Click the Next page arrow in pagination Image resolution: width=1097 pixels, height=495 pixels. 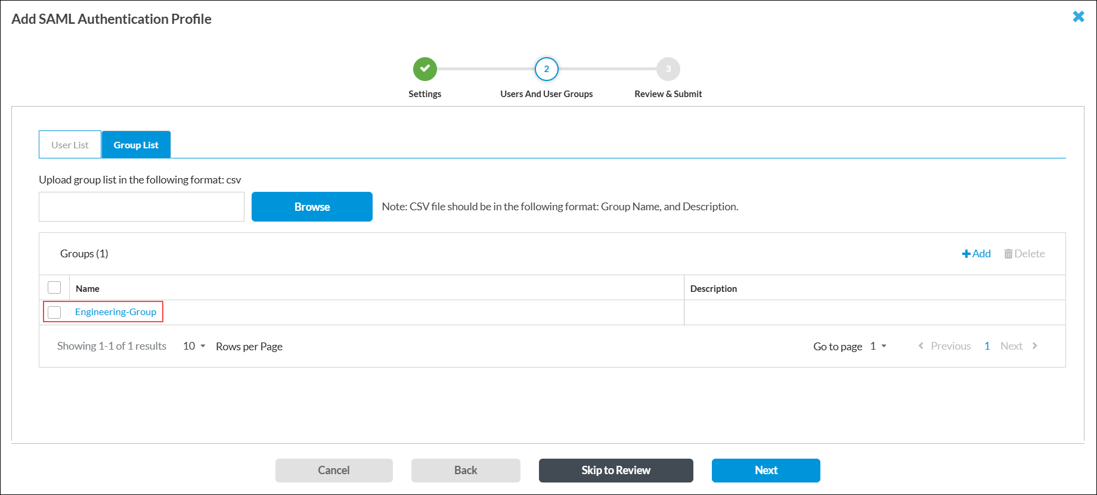point(1034,346)
